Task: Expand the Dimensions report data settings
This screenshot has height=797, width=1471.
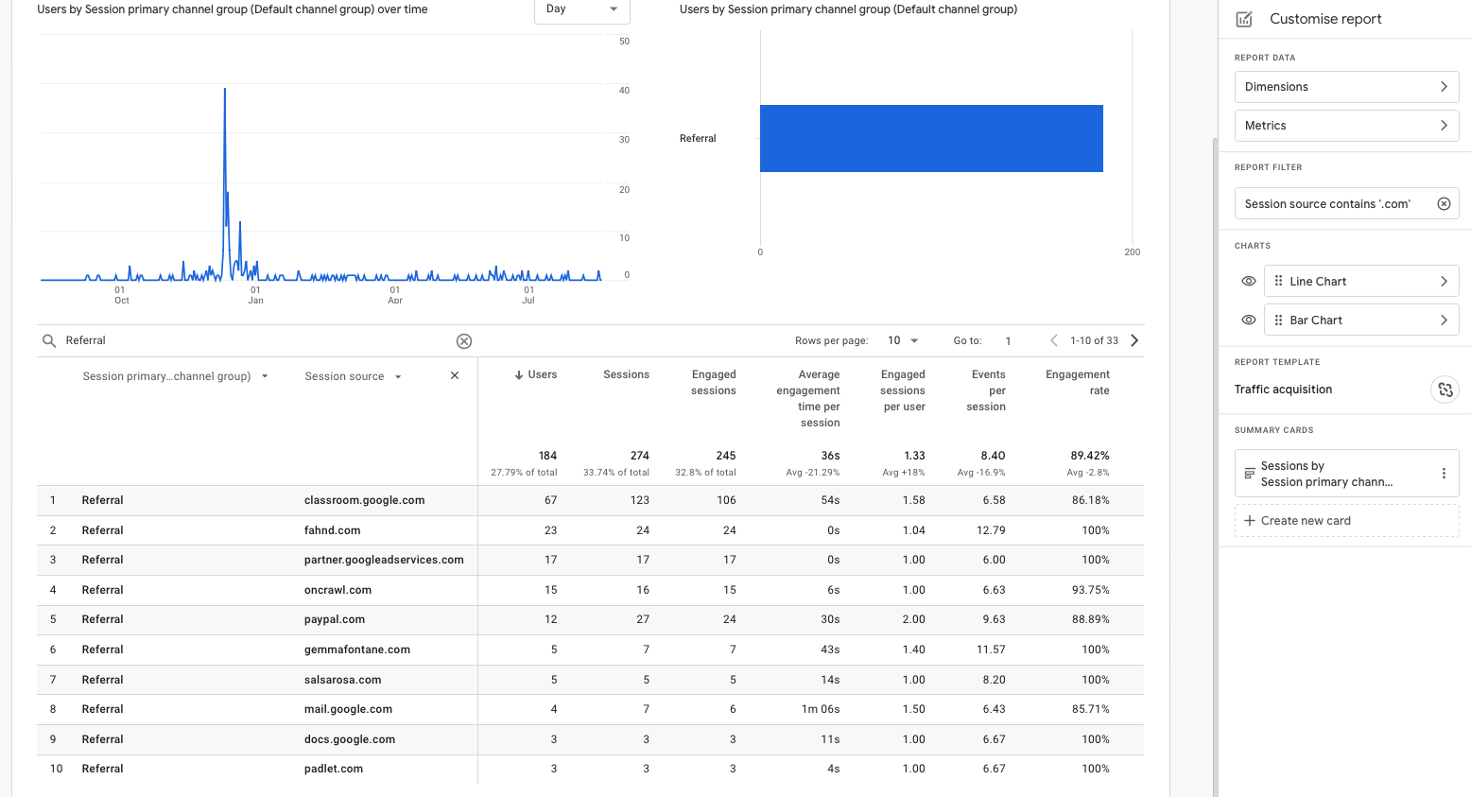Action: coord(1346,86)
